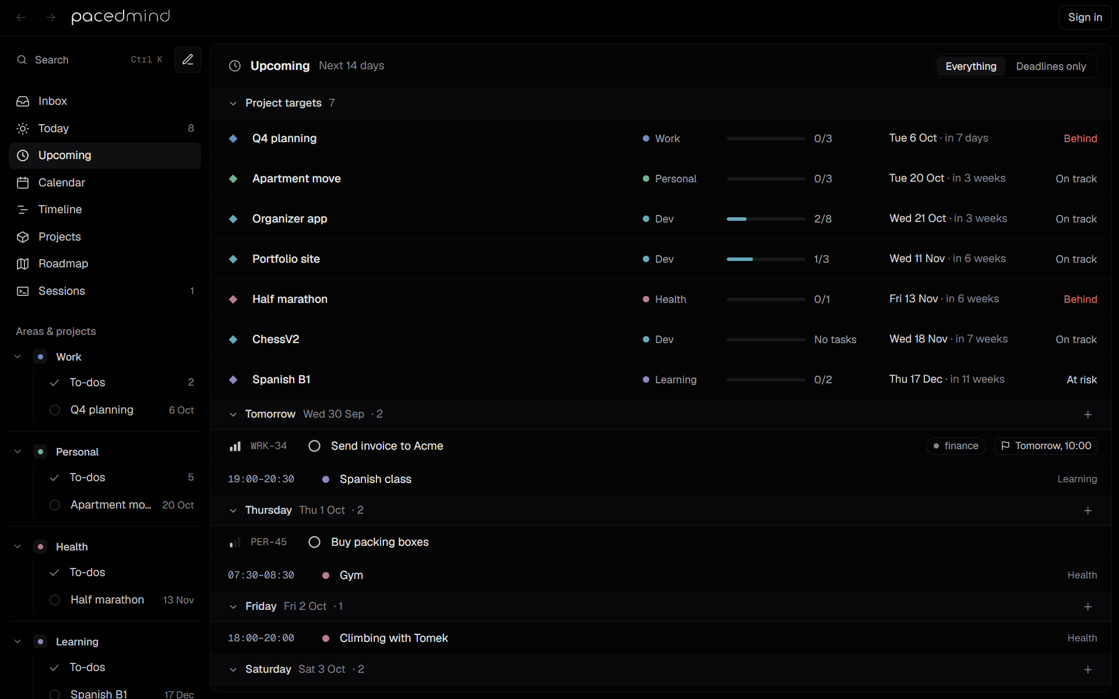
Task: Click the clock icon beside Upcoming header
Action: [x=235, y=66]
